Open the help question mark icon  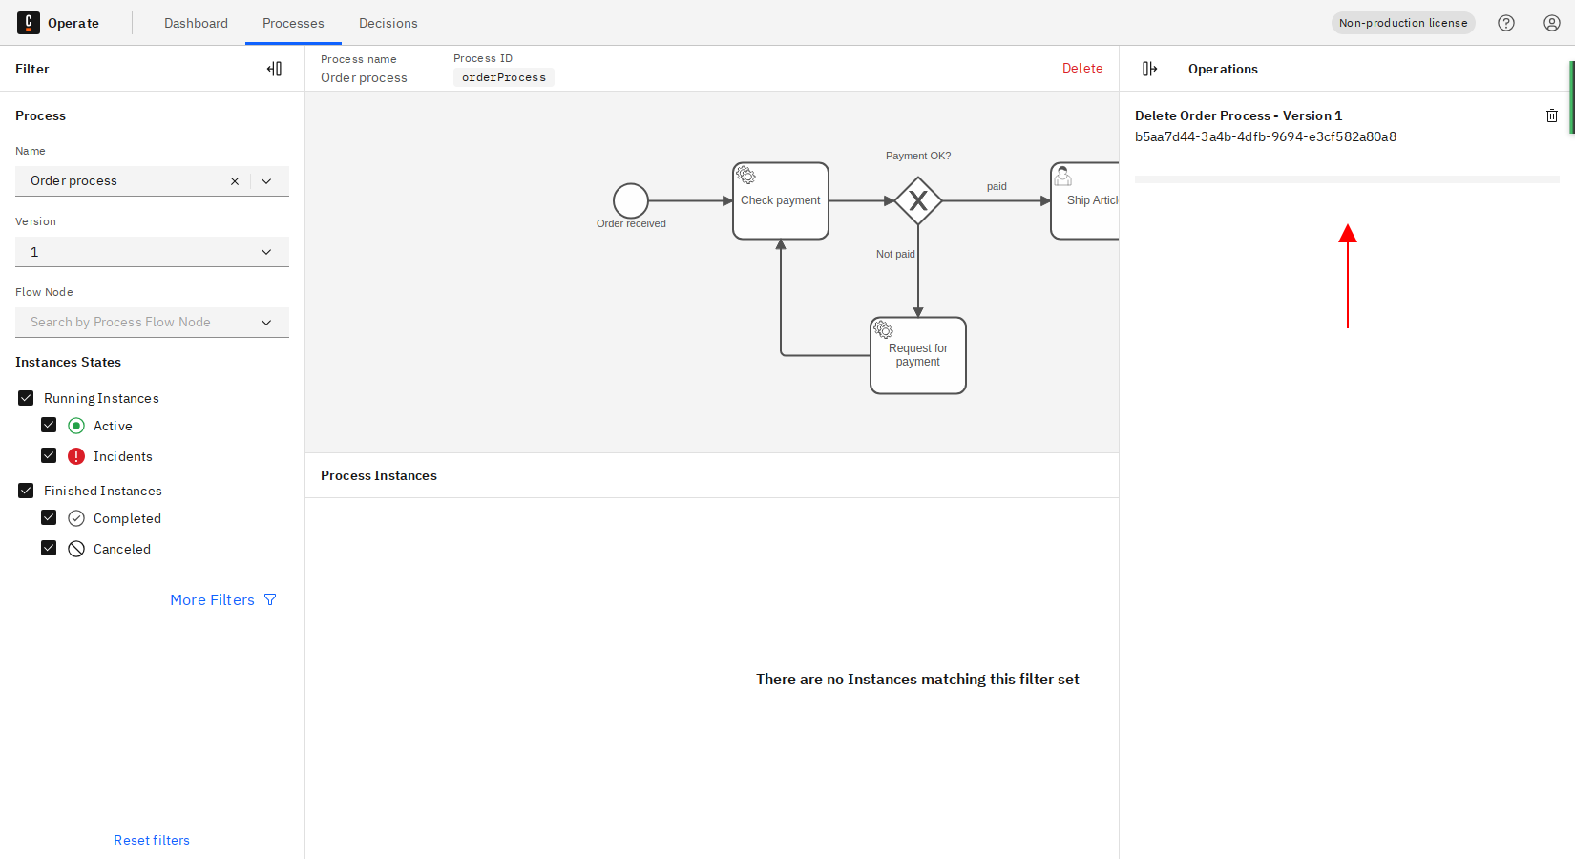(1506, 23)
